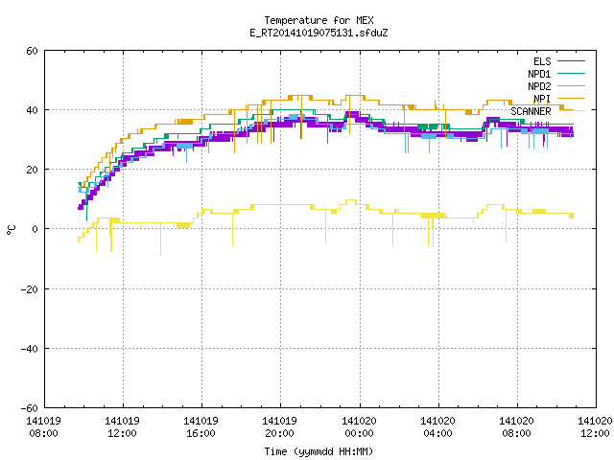This screenshot has height=460, width=614.
Task: Click the °C y-axis label
Action: (11, 230)
